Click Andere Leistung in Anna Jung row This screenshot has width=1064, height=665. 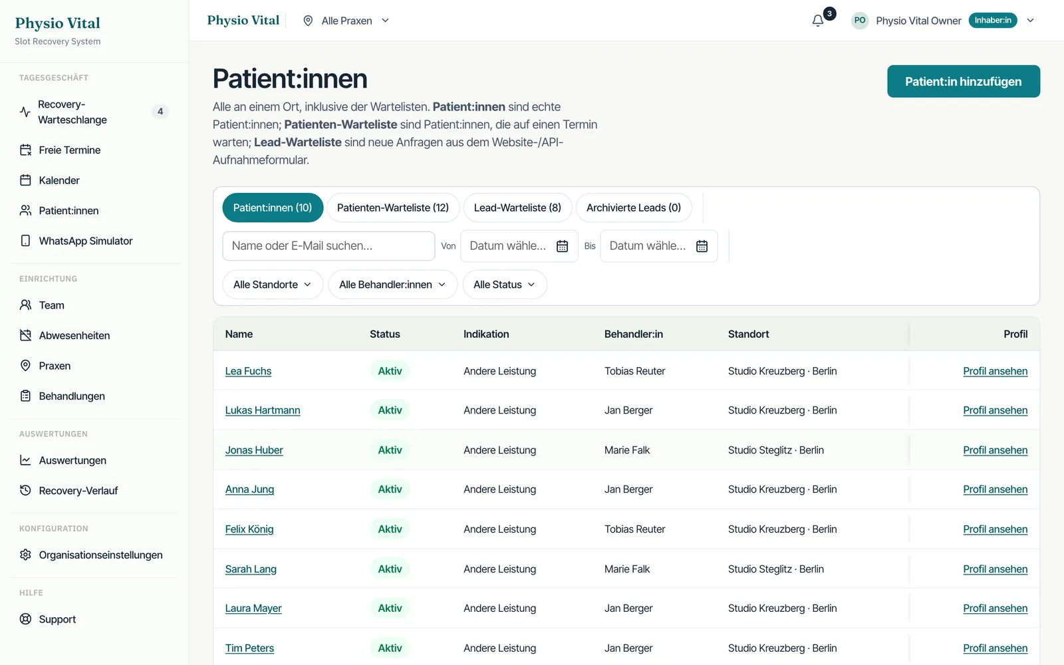tap(499, 489)
